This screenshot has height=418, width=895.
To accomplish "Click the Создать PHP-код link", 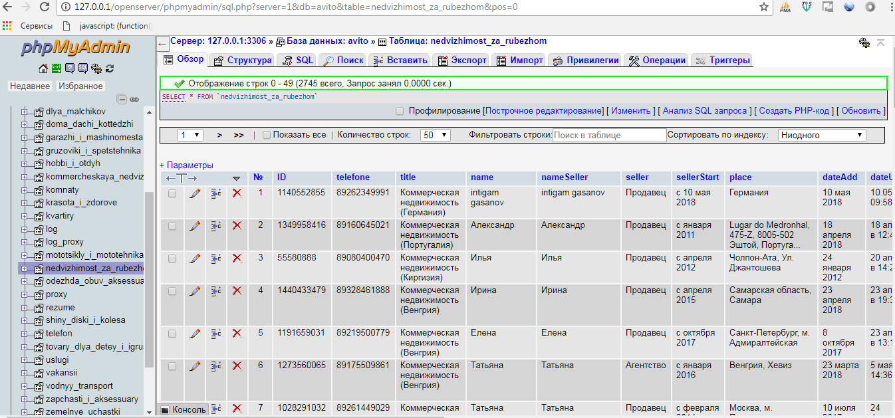I will tap(794, 111).
